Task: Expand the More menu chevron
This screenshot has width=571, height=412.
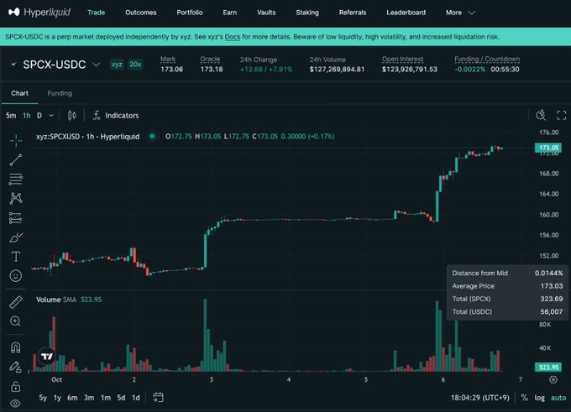Action: 472,13
